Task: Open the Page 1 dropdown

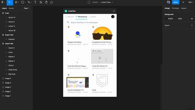Action: coord(27,8)
